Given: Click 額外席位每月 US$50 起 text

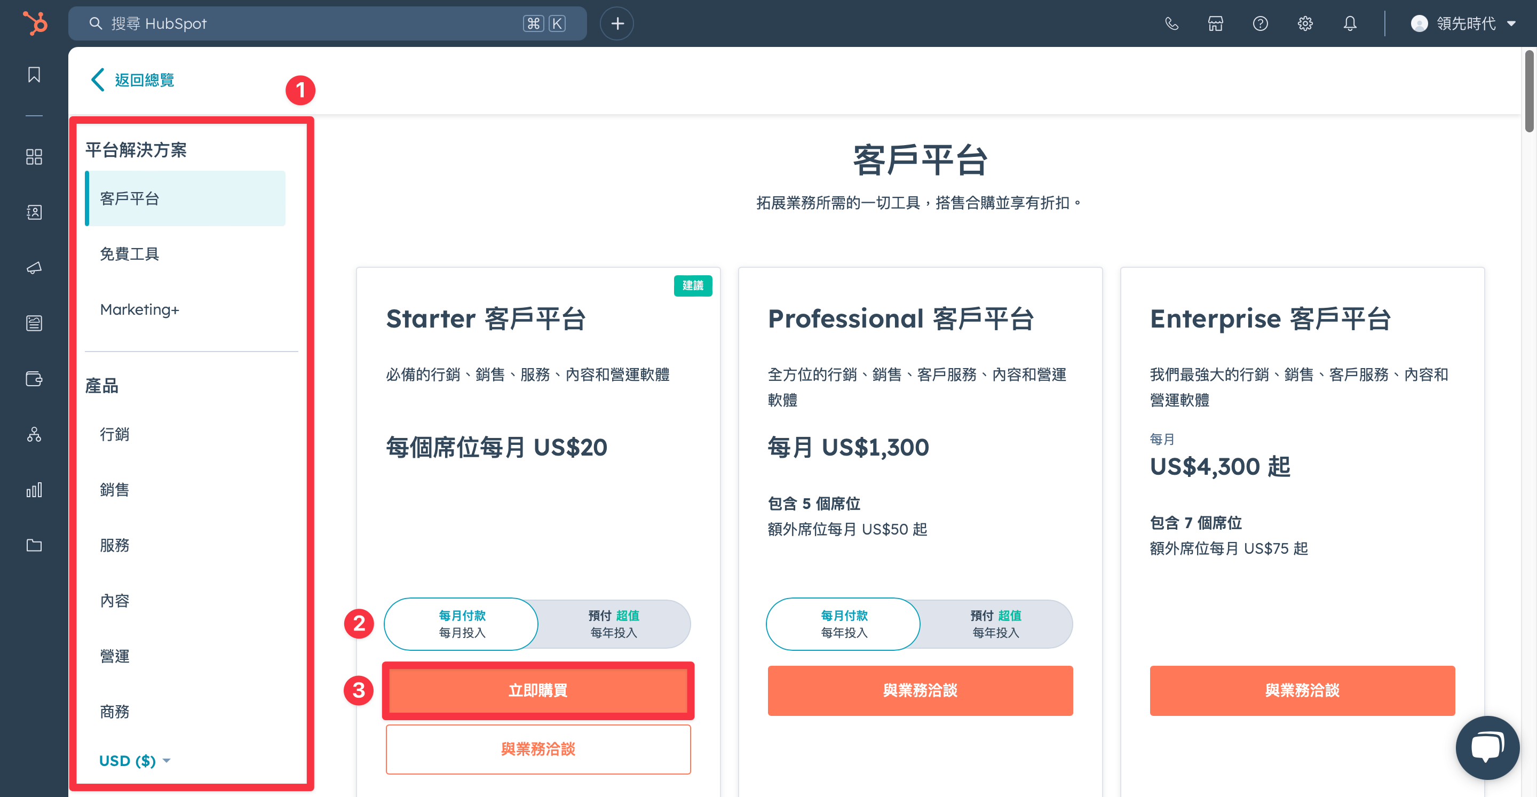Looking at the screenshot, I should (847, 529).
